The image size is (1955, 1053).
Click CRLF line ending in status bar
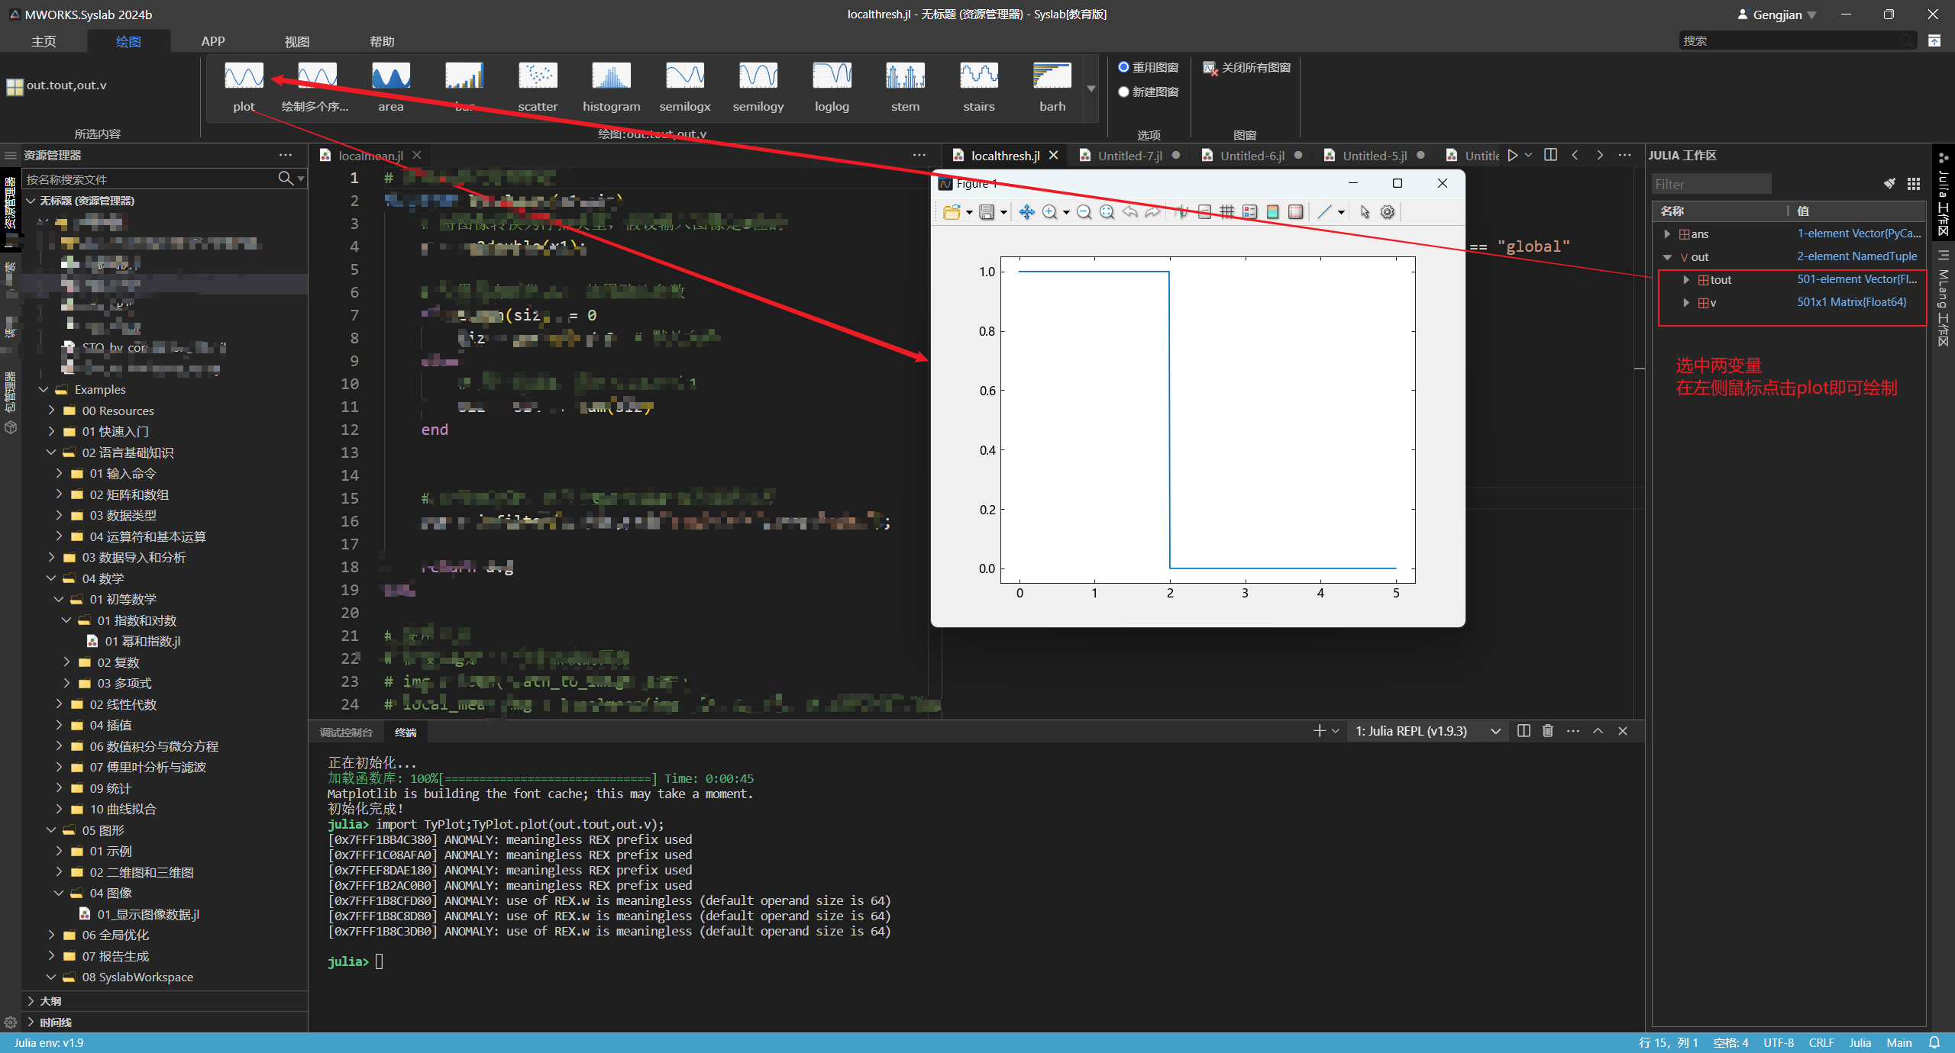pyautogui.click(x=1821, y=1042)
